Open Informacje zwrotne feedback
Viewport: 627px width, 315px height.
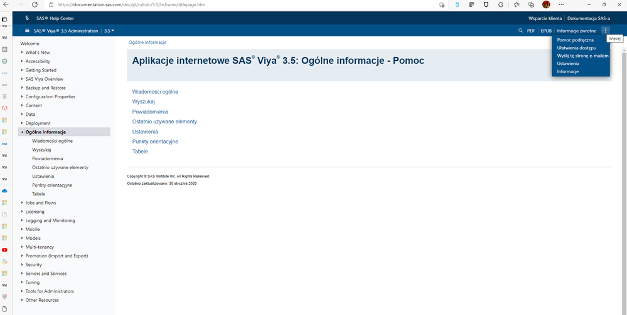click(x=577, y=30)
